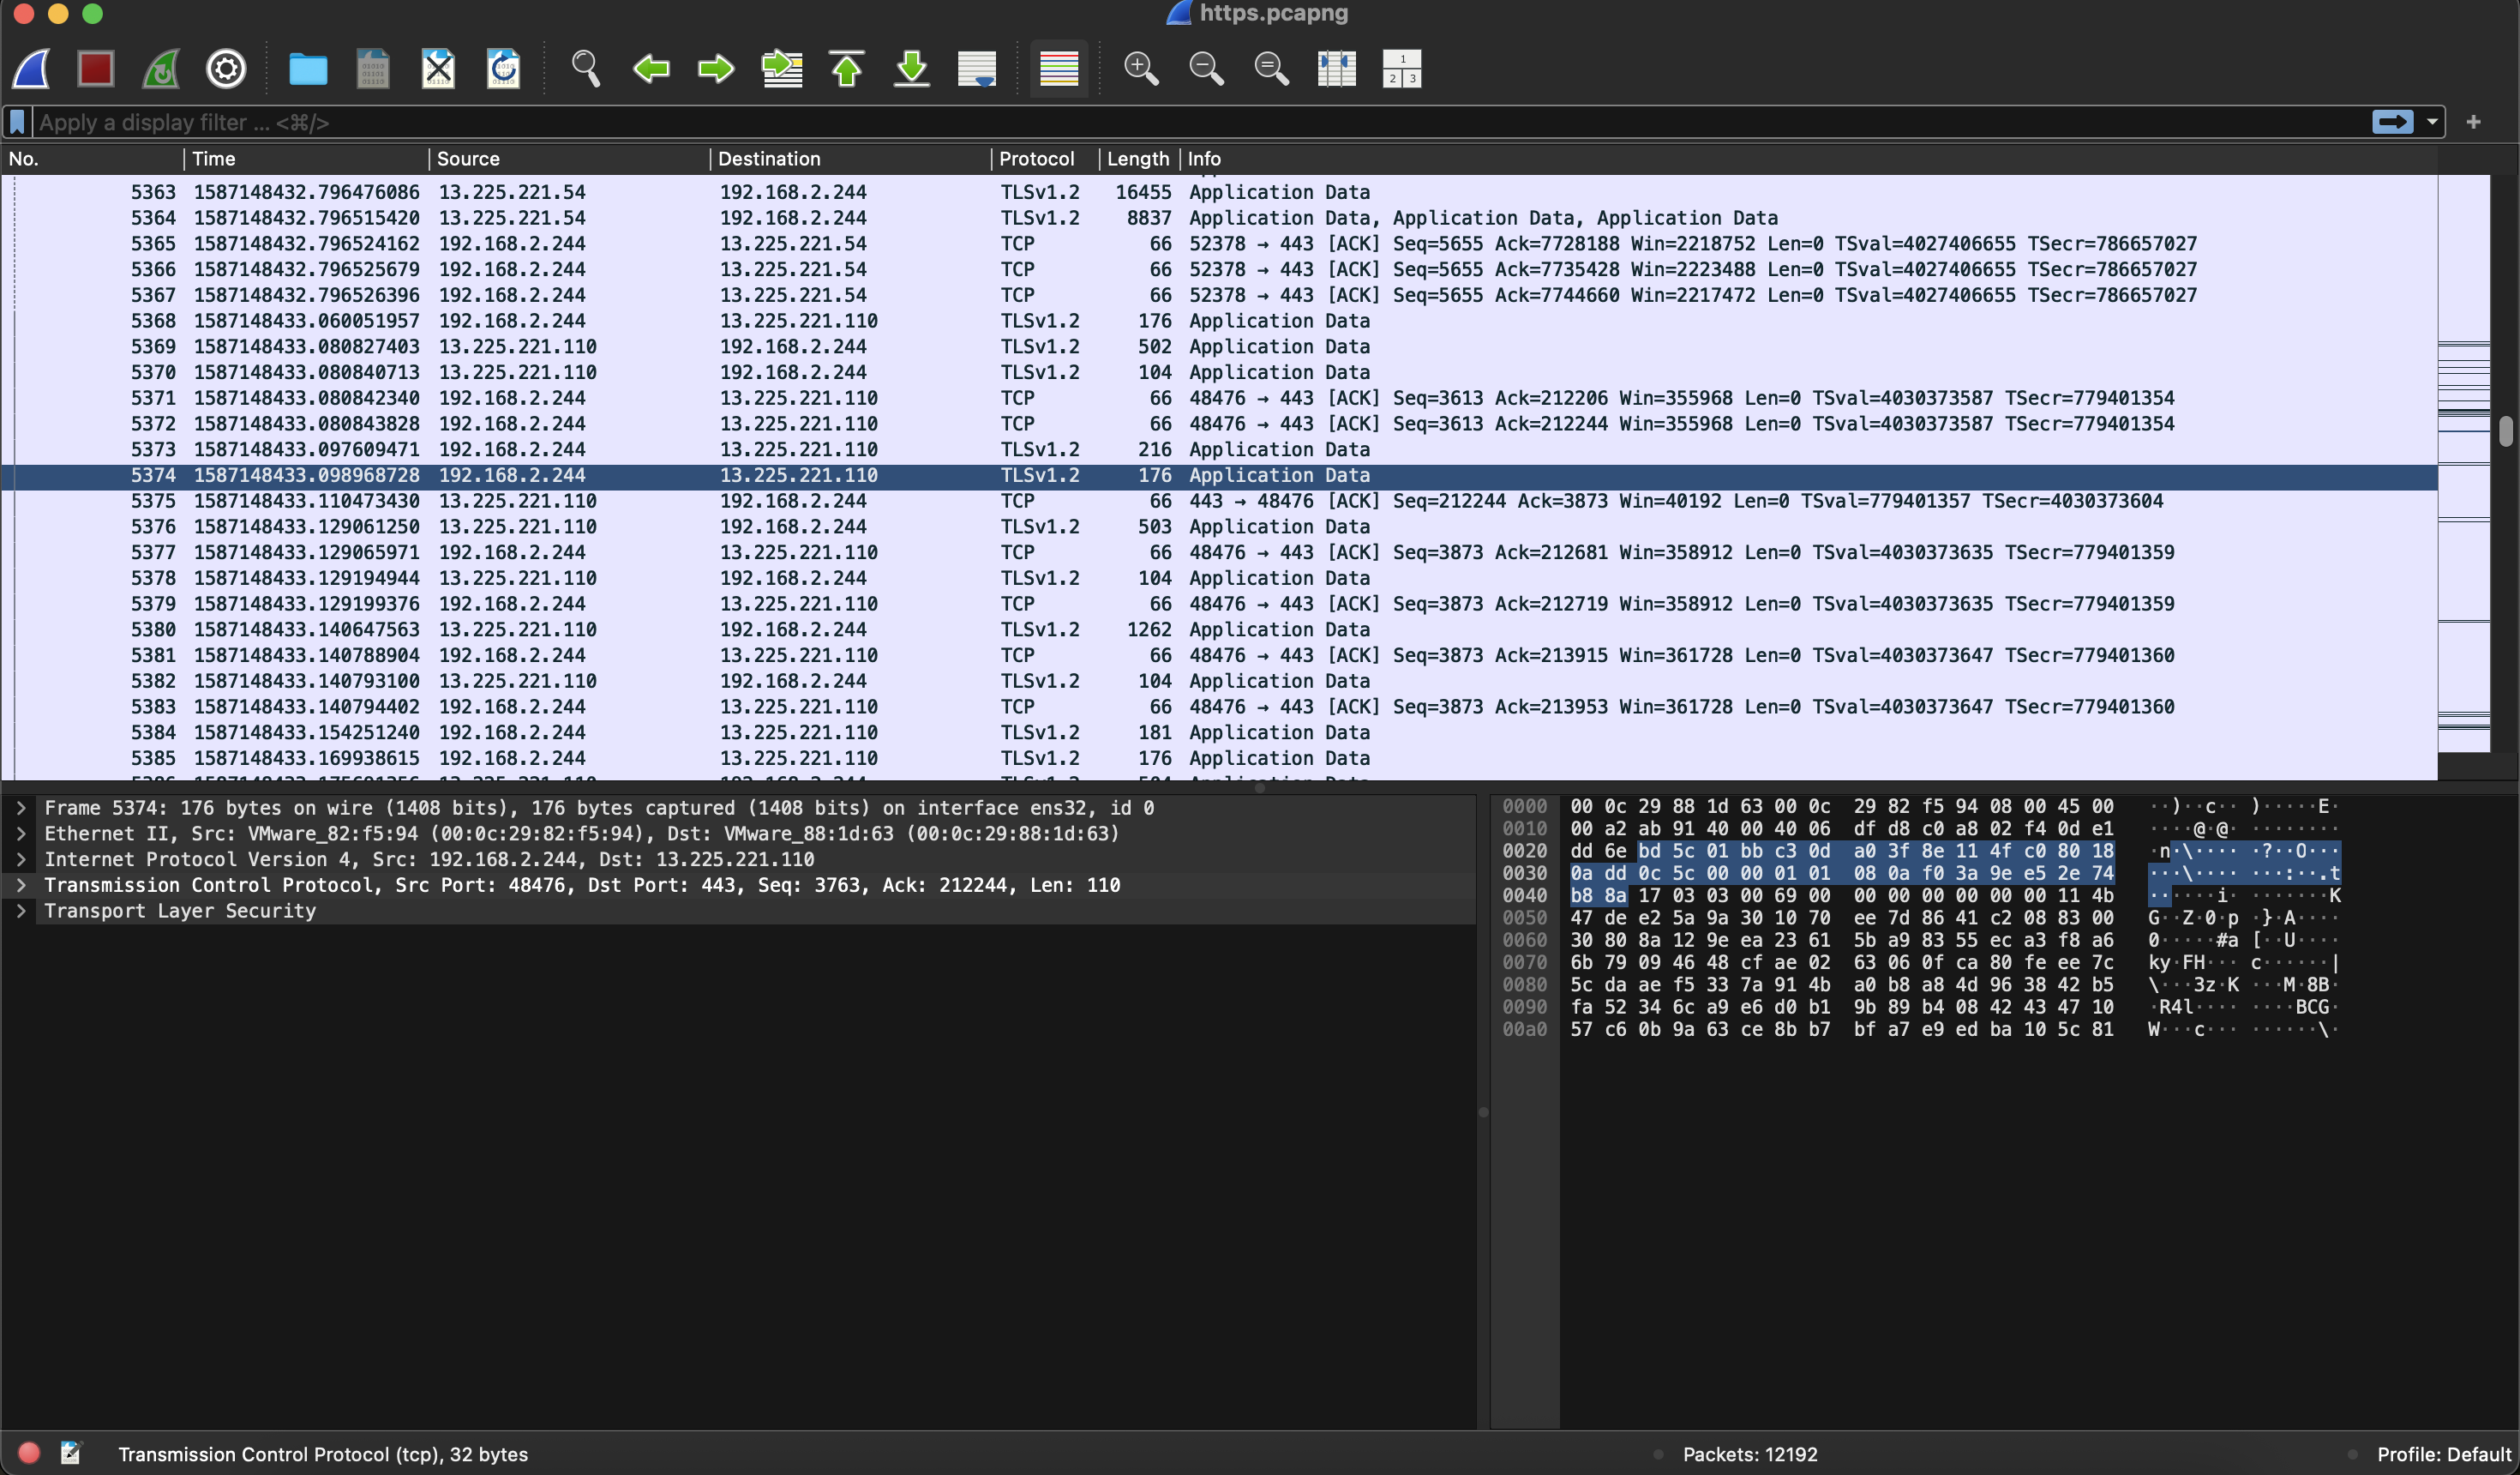The width and height of the screenshot is (2520, 1475).
Task: Click the start capture shark fin icon
Action: [32, 69]
